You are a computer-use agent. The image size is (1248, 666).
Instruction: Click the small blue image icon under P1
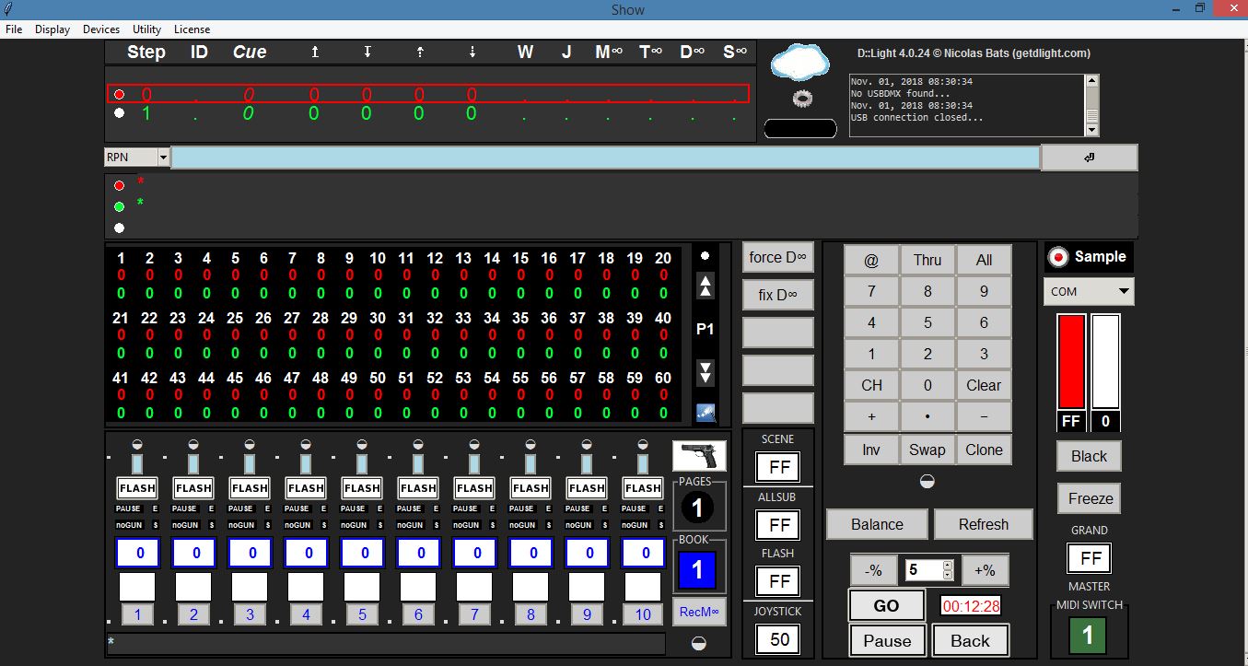point(706,413)
